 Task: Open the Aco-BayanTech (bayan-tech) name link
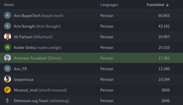[38, 16]
